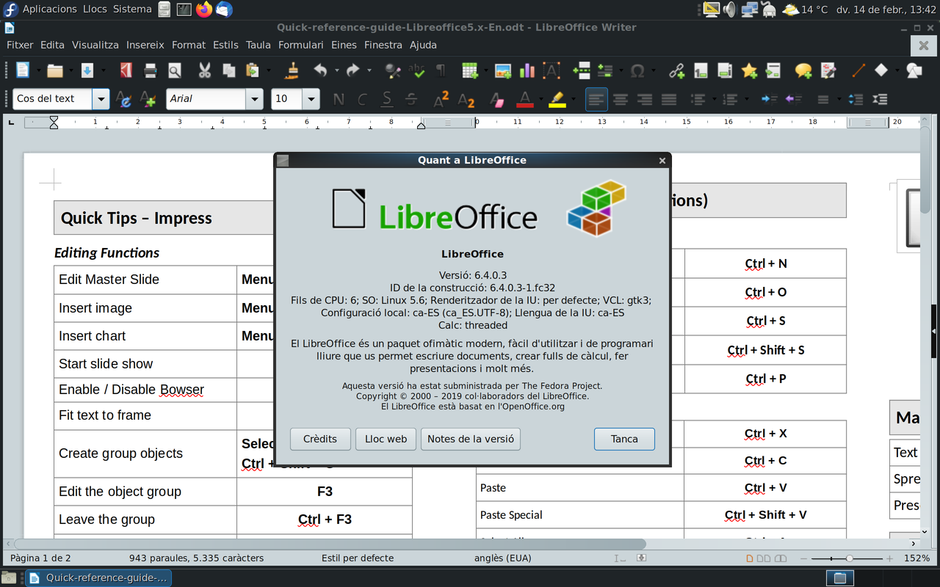Click the font size input field
This screenshot has height=587, width=940.
(x=286, y=99)
